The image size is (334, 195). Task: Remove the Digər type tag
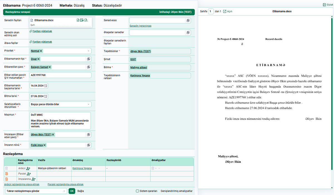click(x=39, y=59)
